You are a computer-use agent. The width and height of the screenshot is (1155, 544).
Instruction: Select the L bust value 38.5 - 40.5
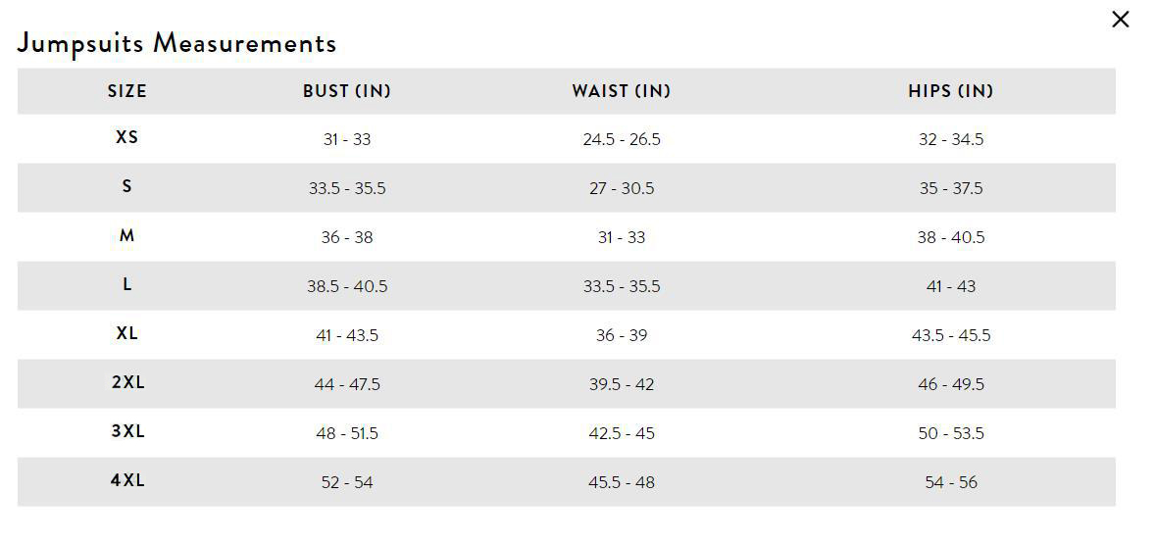[347, 286]
